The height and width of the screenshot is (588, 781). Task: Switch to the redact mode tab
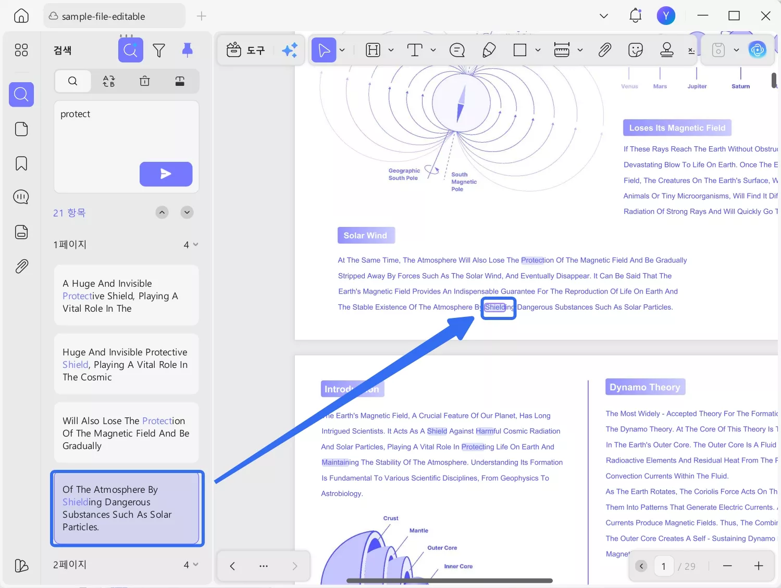point(180,81)
